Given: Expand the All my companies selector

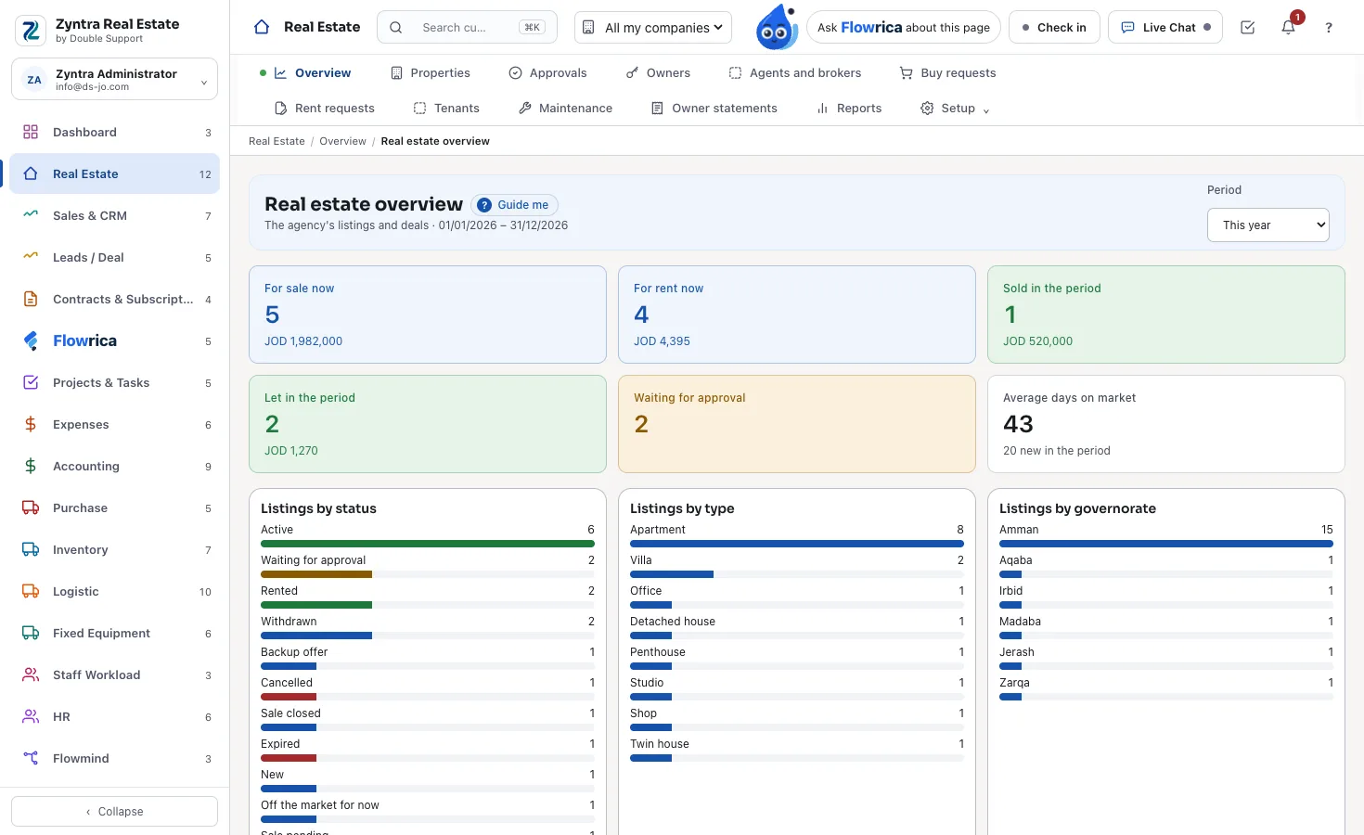Looking at the screenshot, I should pos(653,28).
